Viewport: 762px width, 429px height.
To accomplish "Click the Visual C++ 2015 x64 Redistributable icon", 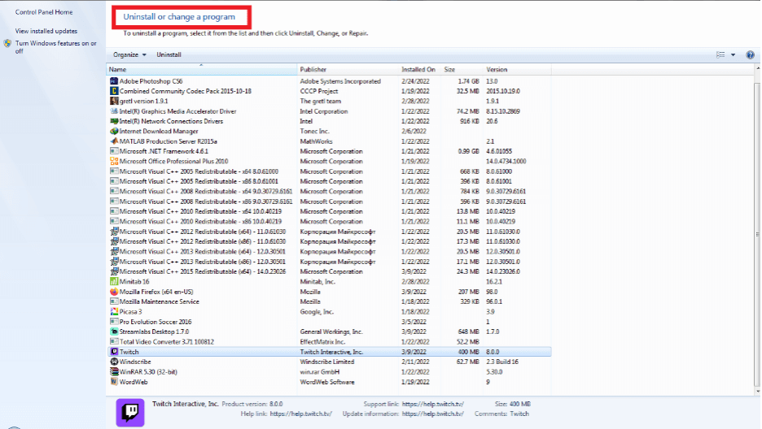I will point(114,271).
